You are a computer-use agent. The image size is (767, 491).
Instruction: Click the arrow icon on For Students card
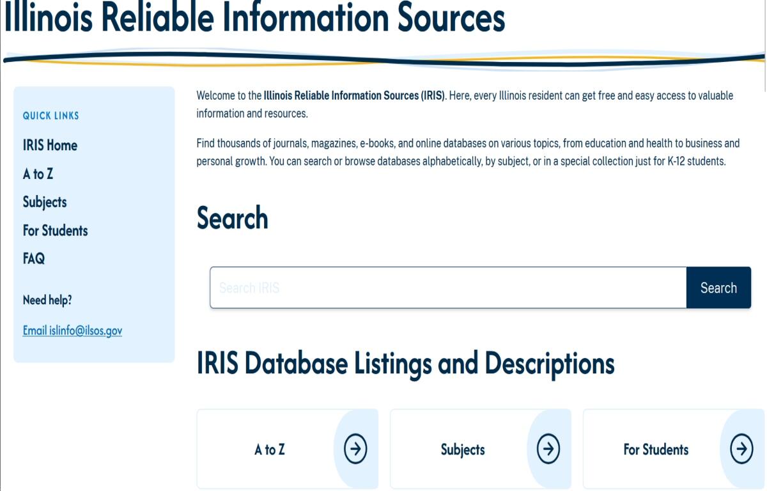pyautogui.click(x=741, y=449)
